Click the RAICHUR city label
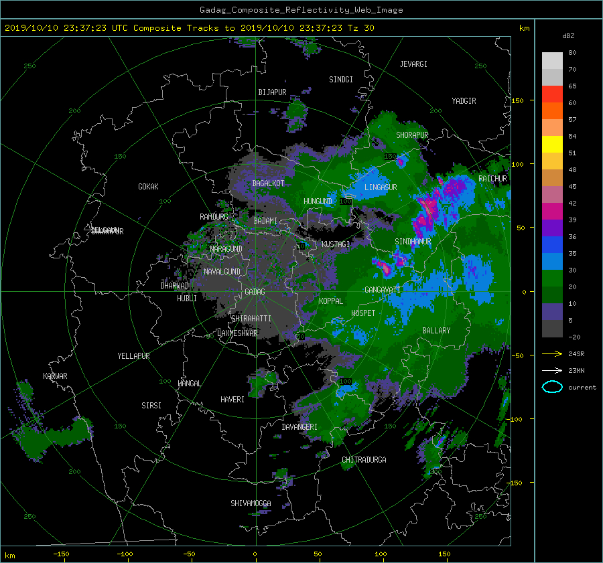 click(492, 179)
